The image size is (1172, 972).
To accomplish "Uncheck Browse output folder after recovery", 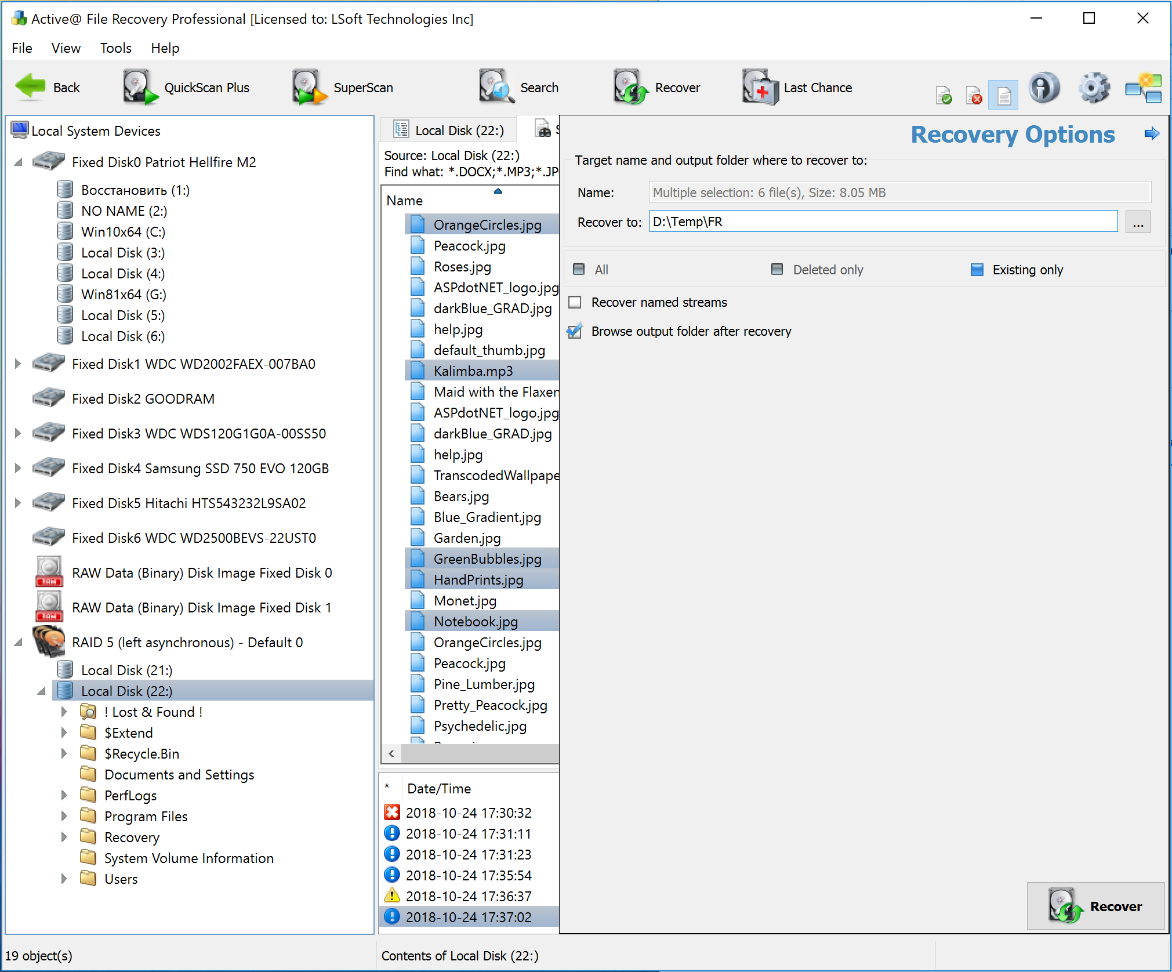I will click(575, 331).
